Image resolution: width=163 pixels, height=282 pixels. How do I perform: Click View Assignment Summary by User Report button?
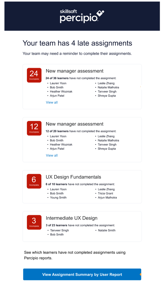82,274
